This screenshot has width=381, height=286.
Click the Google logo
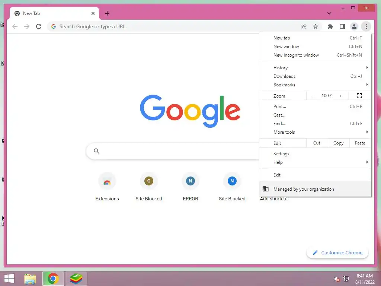(x=190, y=111)
